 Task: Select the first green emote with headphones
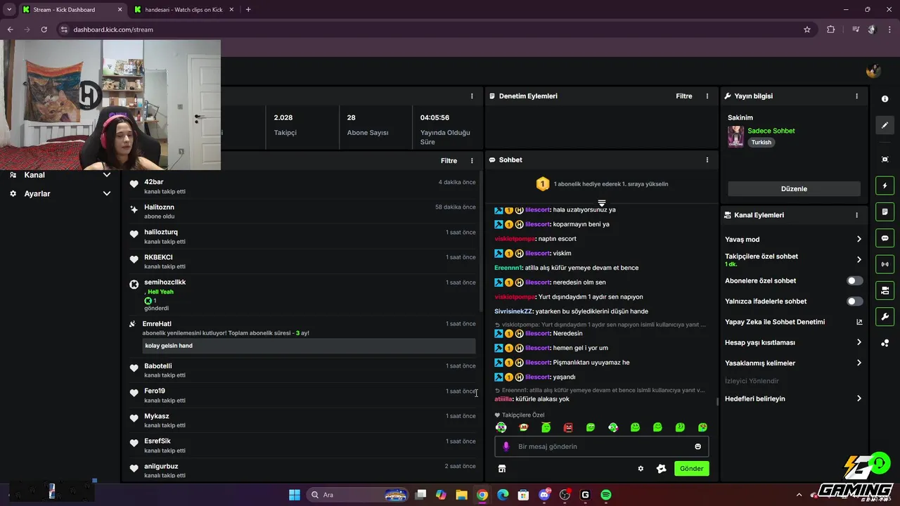pos(501,427)
